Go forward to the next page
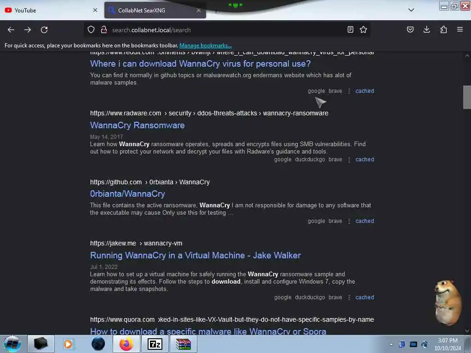 [28, 30]
